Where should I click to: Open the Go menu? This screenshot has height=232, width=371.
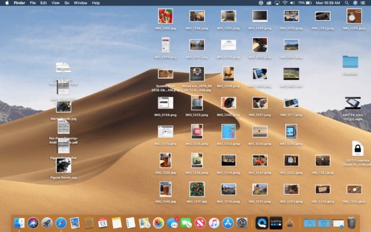point(67,3)
